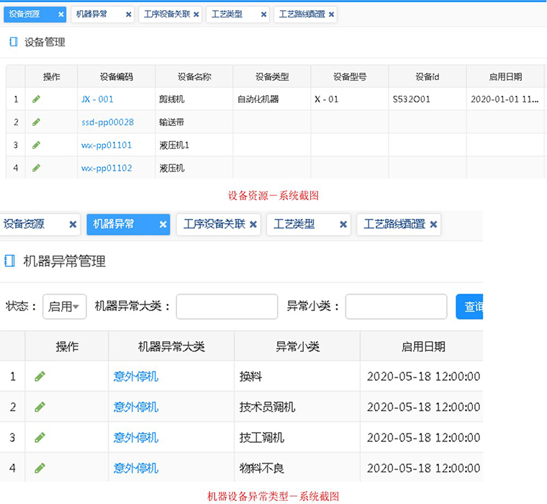The image size is (547, 504).
Task: Edit the 技术员调机 anomaly row pencil icon
Action: point(40,407)
